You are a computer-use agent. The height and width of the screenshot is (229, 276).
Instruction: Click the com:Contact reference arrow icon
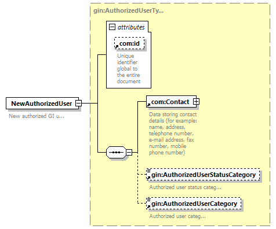pyautogui.click(x=148, y=105)
